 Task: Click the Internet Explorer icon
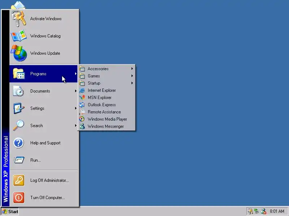[x=82, y=90]
